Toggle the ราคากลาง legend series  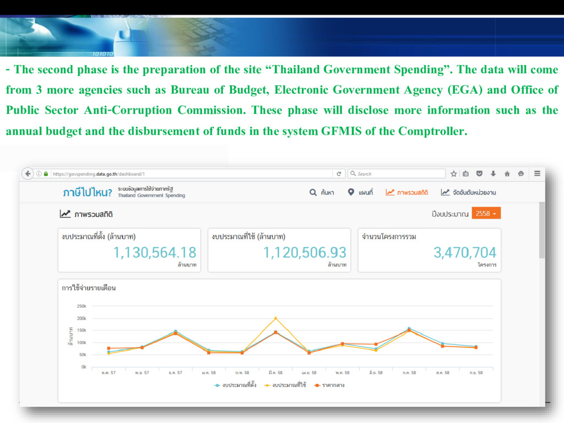pyautogui.click(x=329, y=385)
